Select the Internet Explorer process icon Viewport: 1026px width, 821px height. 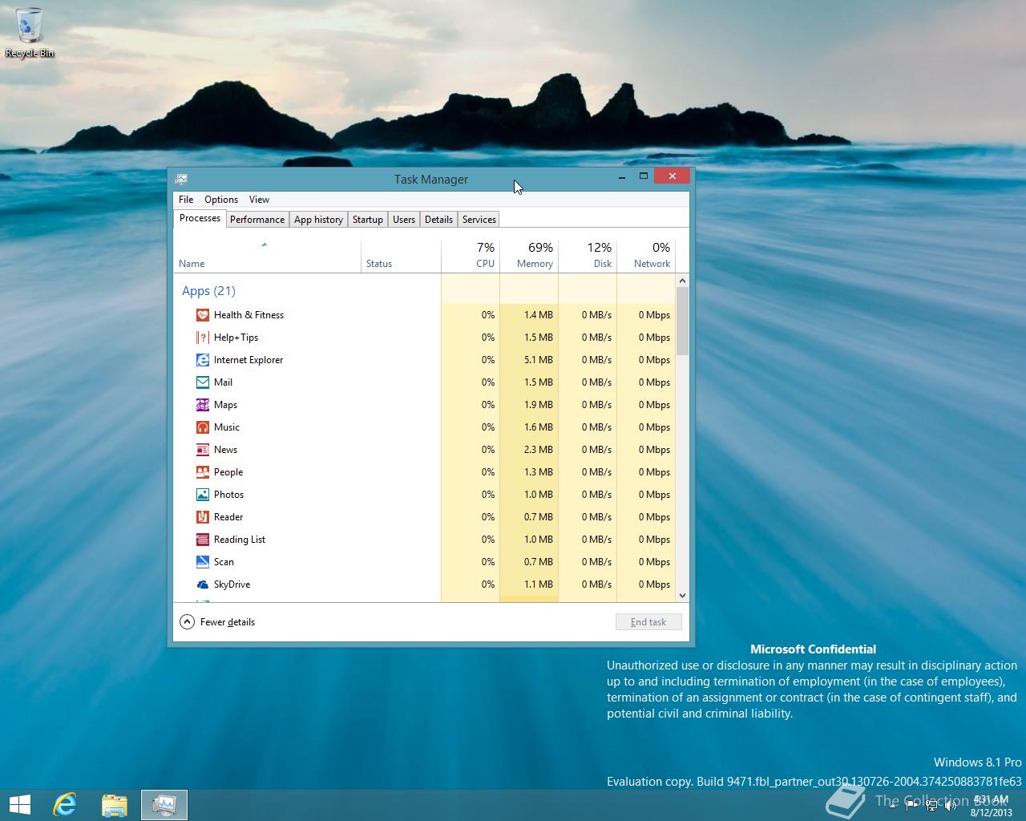(203, 360)
